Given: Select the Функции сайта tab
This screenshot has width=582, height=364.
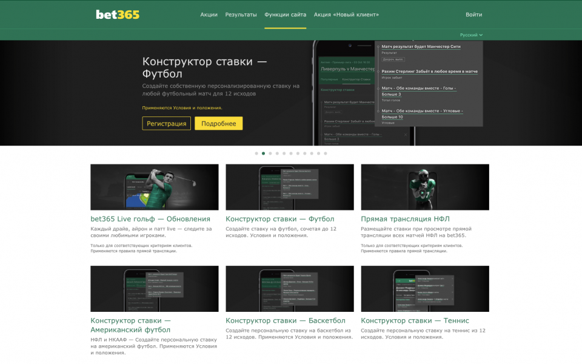Looking at the screenshot, I should pyautogui.click(x=285, y=15).
